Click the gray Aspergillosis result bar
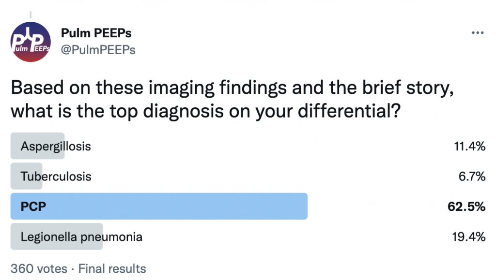 [38, 146]
